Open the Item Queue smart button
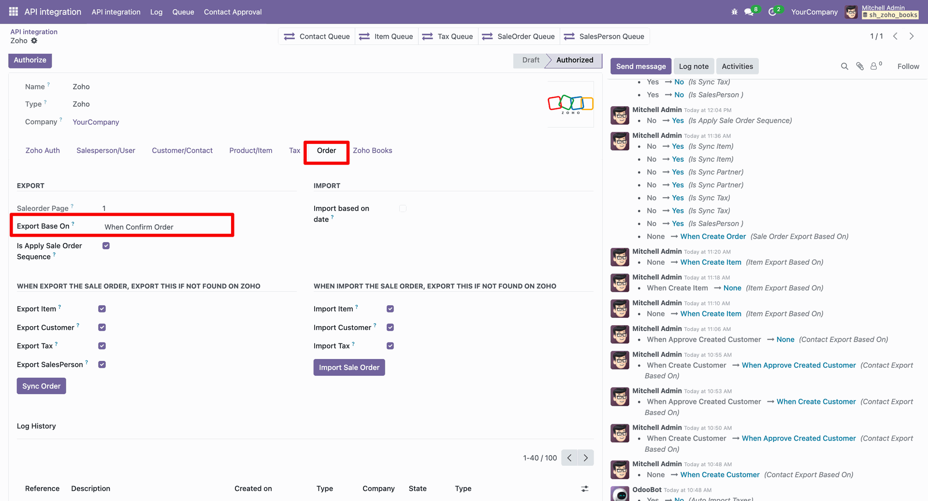The height and width of the screenshot is (501, 928). 386,36
